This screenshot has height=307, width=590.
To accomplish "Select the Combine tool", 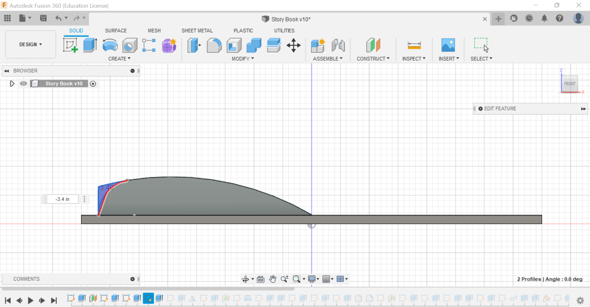I will 254,45.
